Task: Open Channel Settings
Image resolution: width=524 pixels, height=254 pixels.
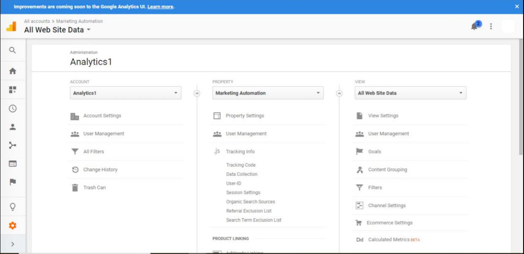Action: click(x=387, y=205)
